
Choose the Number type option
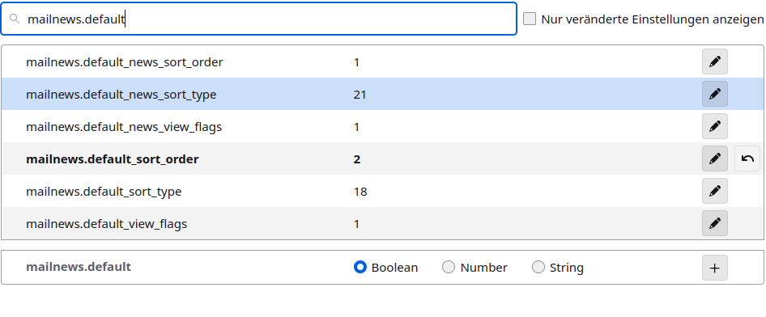(449, 267)
